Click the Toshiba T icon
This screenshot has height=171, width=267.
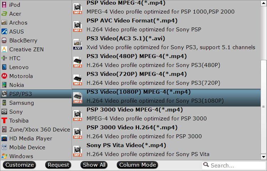[x=4, y=120]
